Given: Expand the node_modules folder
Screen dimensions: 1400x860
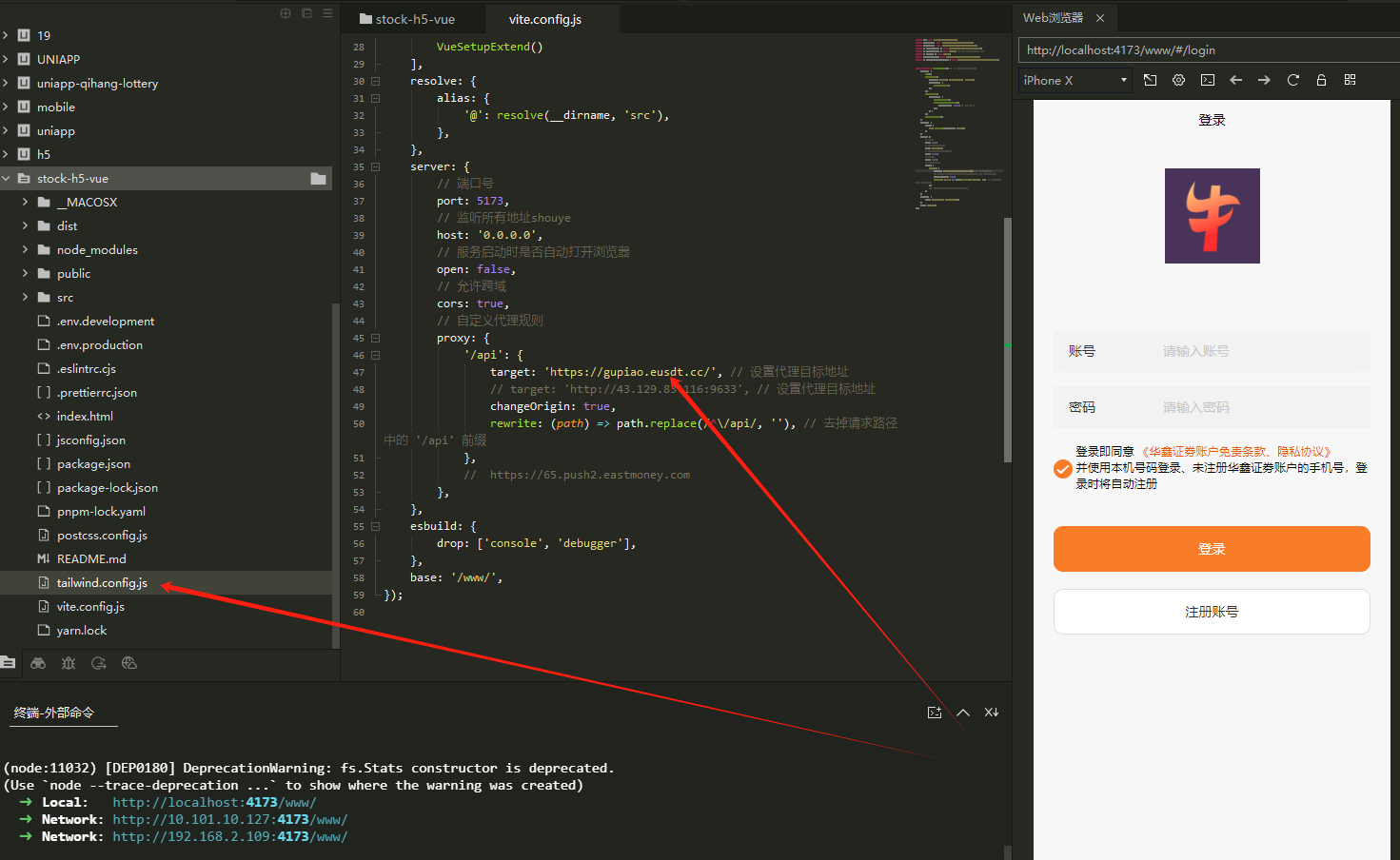Looking at the screenshot, I should coord(25,249).
